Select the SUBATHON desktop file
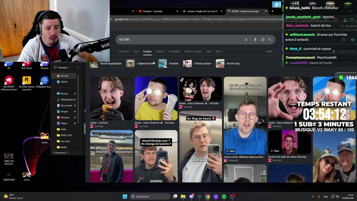Image resolution: width=357 pixels, height=201 pixels. pyautogui.click(x=9, y=176)
